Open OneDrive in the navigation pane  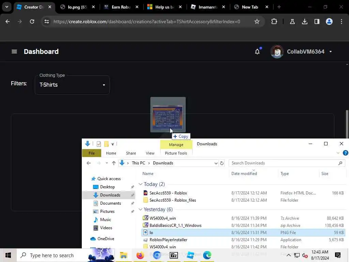pos(106,238)
